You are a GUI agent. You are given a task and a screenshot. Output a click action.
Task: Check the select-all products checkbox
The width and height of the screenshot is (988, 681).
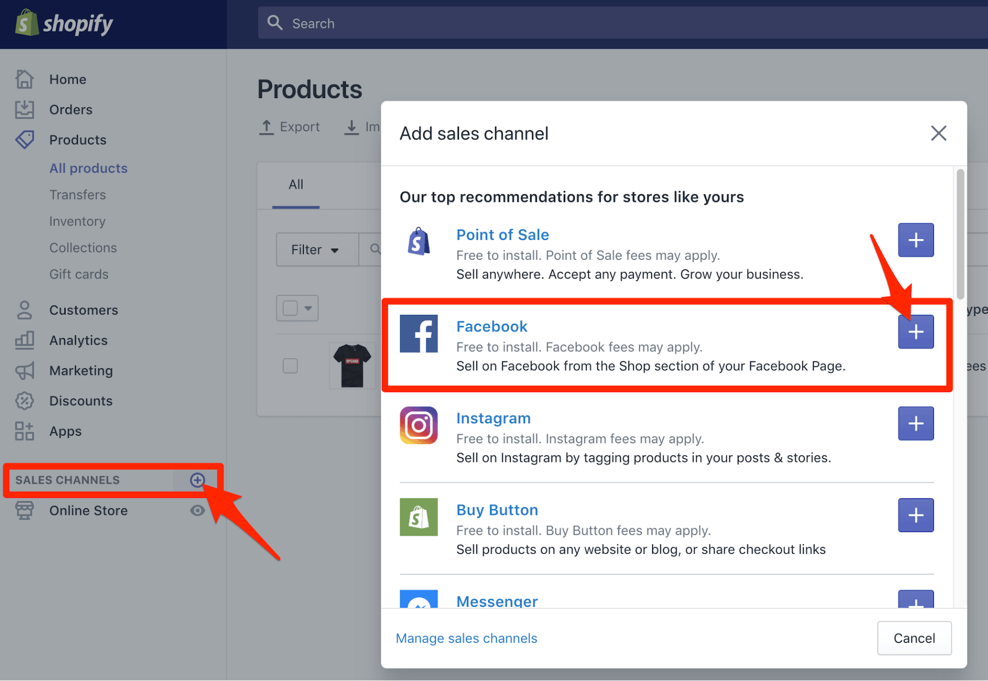click(x=291, y=307)
